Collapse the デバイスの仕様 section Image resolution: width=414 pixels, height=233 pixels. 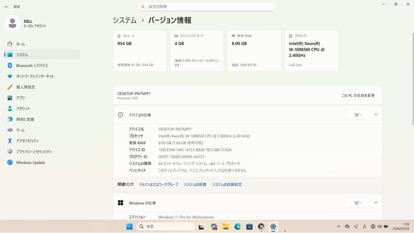click(376, 115)
